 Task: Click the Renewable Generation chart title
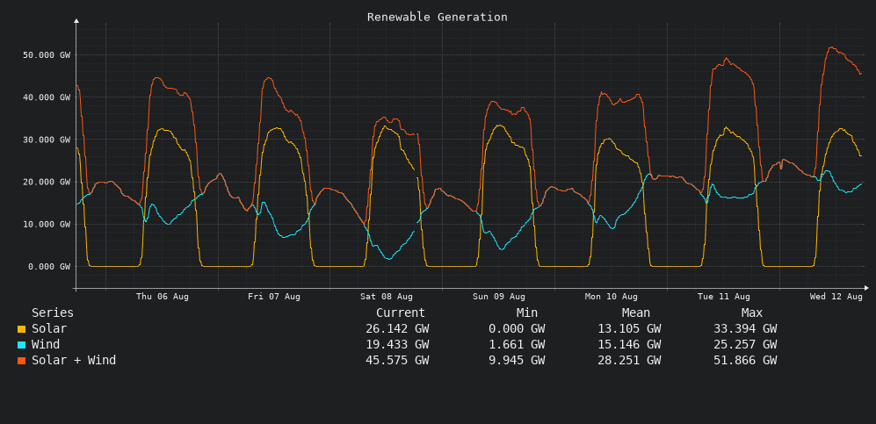(438, 18)
